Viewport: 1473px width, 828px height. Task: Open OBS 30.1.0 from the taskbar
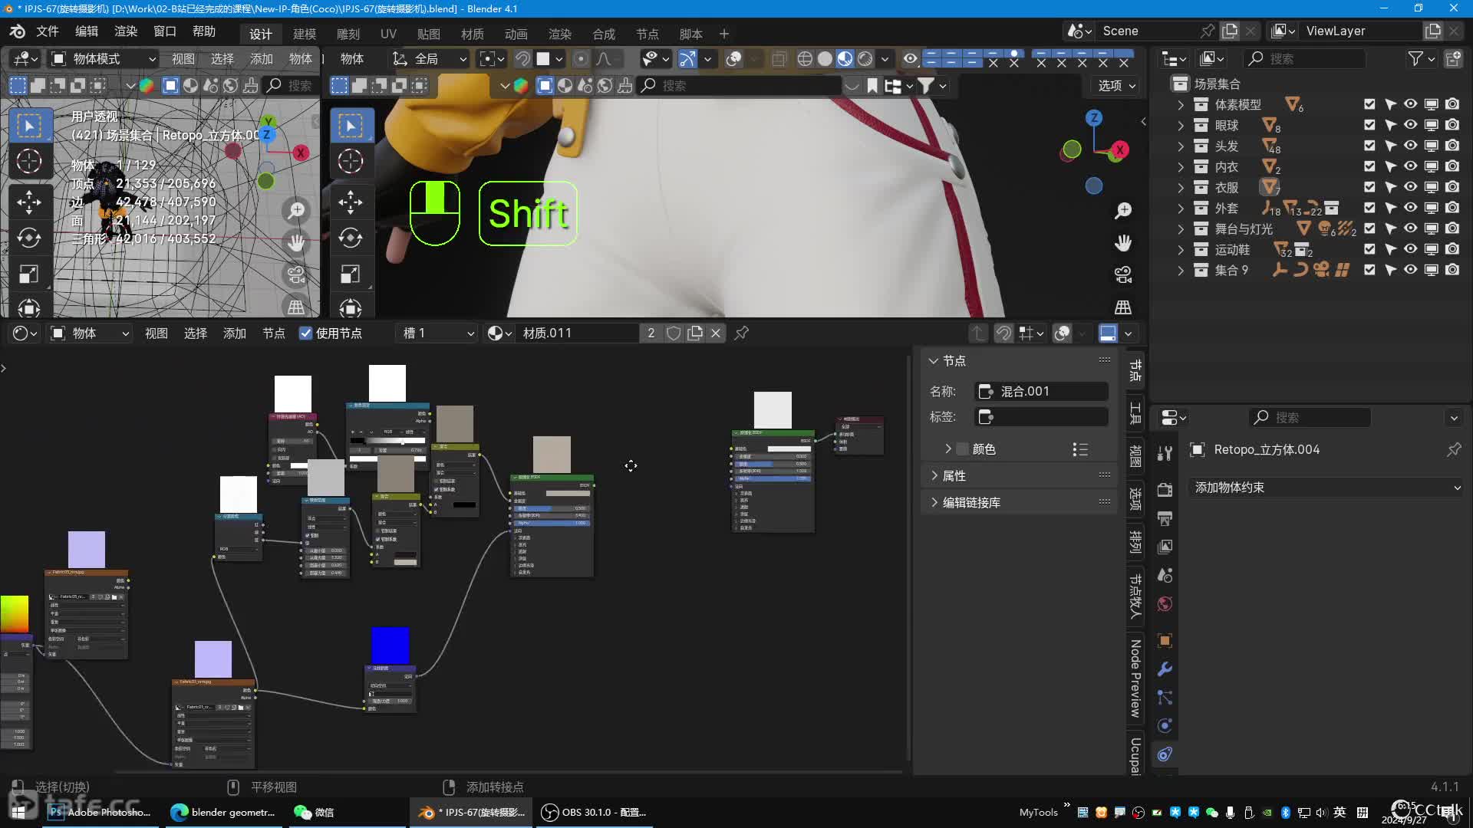click(x=595, y=813)
